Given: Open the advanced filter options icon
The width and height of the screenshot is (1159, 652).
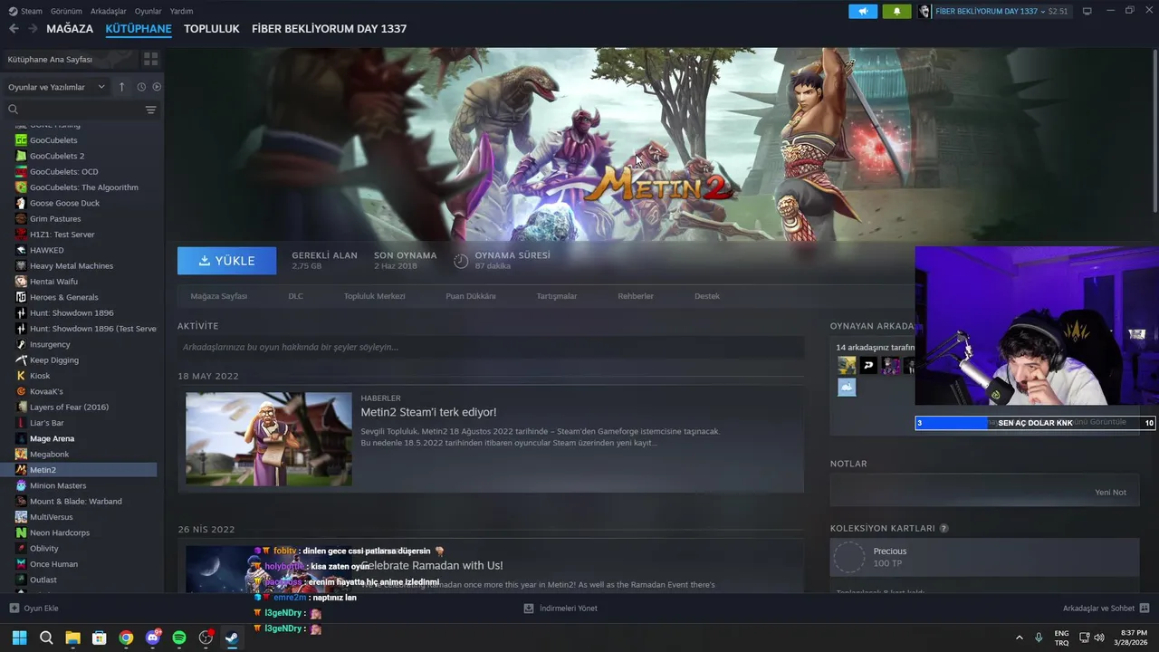Looking at the screenshot, I should pyautogui.click(x=150, y=110).
